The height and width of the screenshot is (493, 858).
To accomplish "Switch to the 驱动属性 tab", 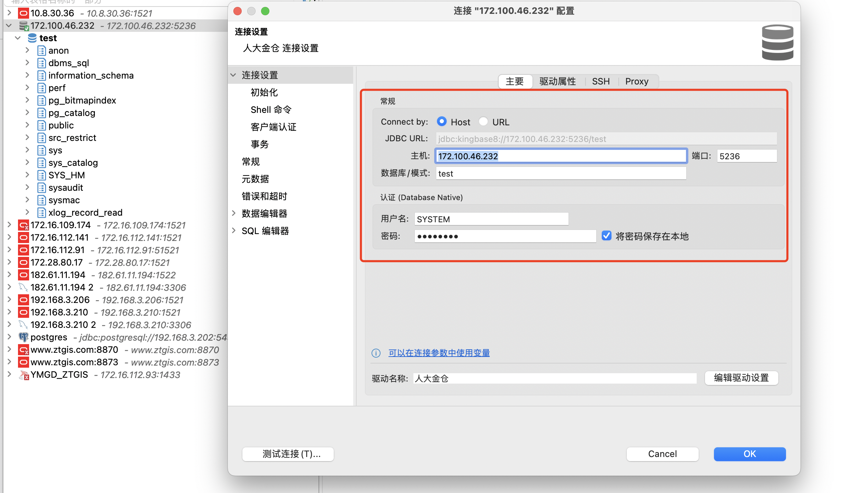I will coord(557,81).
